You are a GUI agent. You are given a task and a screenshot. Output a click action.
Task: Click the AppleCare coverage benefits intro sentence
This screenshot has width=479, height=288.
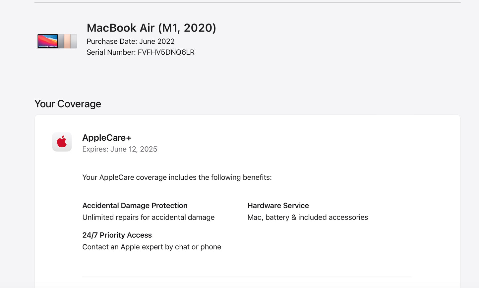click(177, 177)
